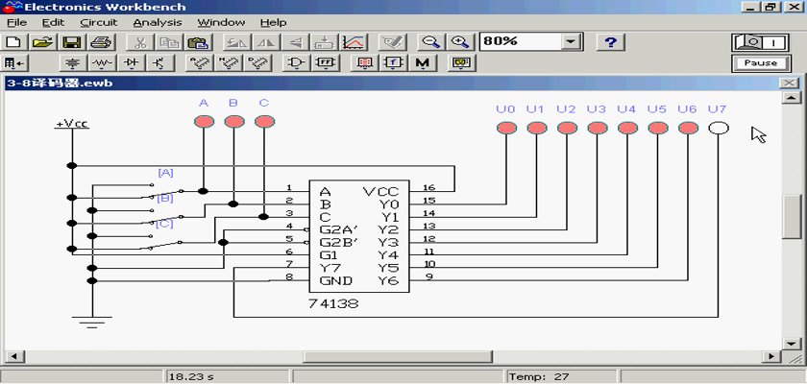Open the Basic resistor parts bin

[x=103, y=63]
